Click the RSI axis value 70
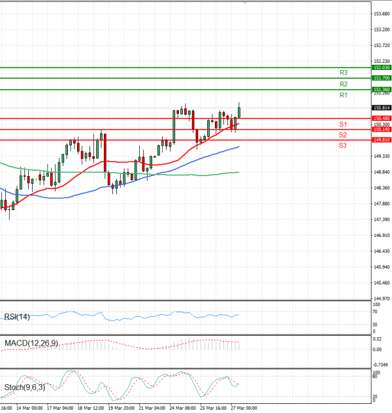This screenshot has width=392, height=413. [374, 312]
